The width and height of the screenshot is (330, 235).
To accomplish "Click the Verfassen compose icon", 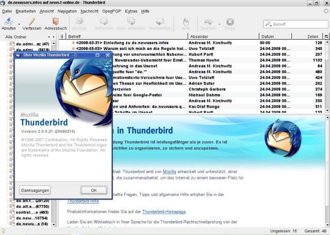I will click(31, 22).
